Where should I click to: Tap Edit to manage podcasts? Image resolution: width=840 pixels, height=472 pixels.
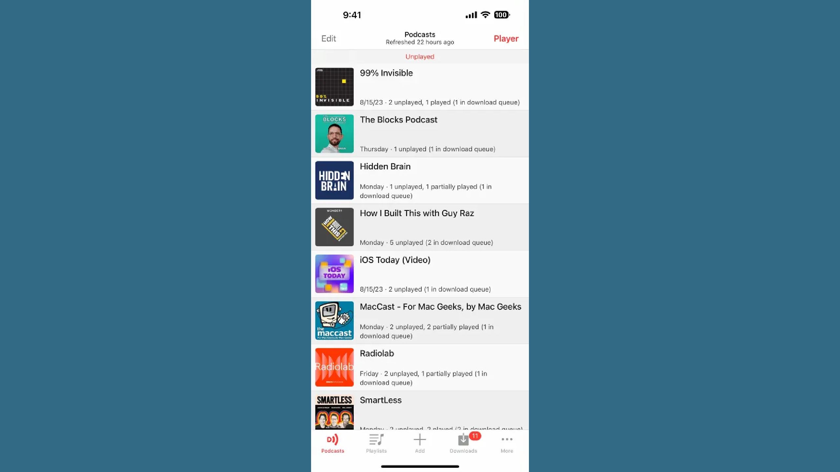click(329, 38)
